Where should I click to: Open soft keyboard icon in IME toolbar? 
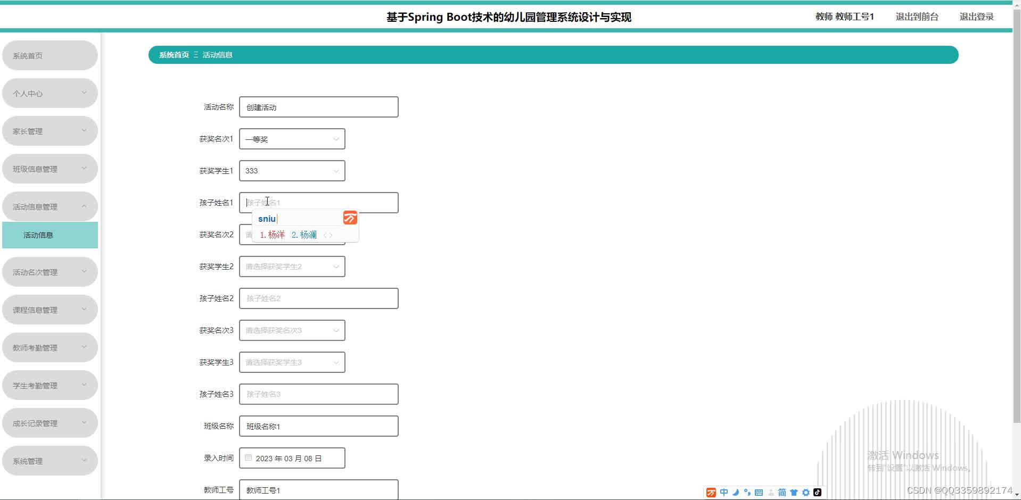click(x=759, y=493)
